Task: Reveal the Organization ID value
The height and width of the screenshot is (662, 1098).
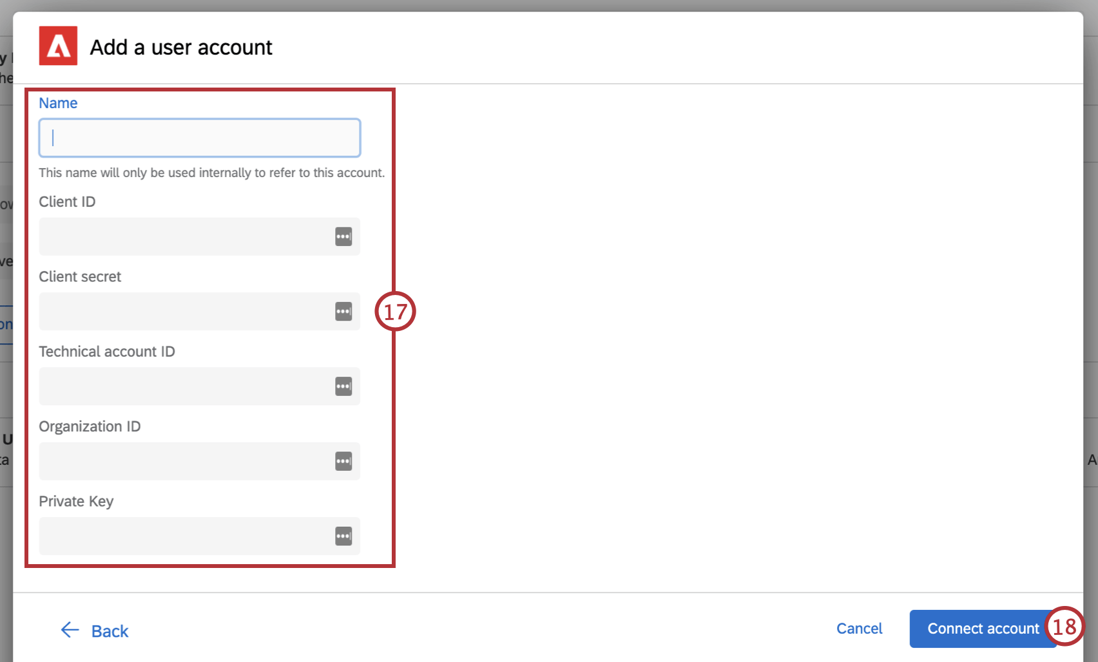Action: tap(343, 461)
